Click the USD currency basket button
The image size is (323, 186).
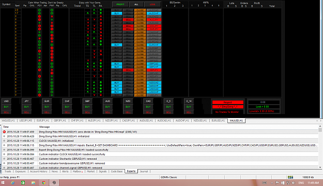pyautogui.click(x=6, y=101)
